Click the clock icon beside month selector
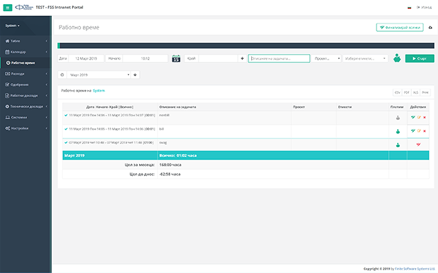Viewport: 438px width, 273px height. click(62, 75)
